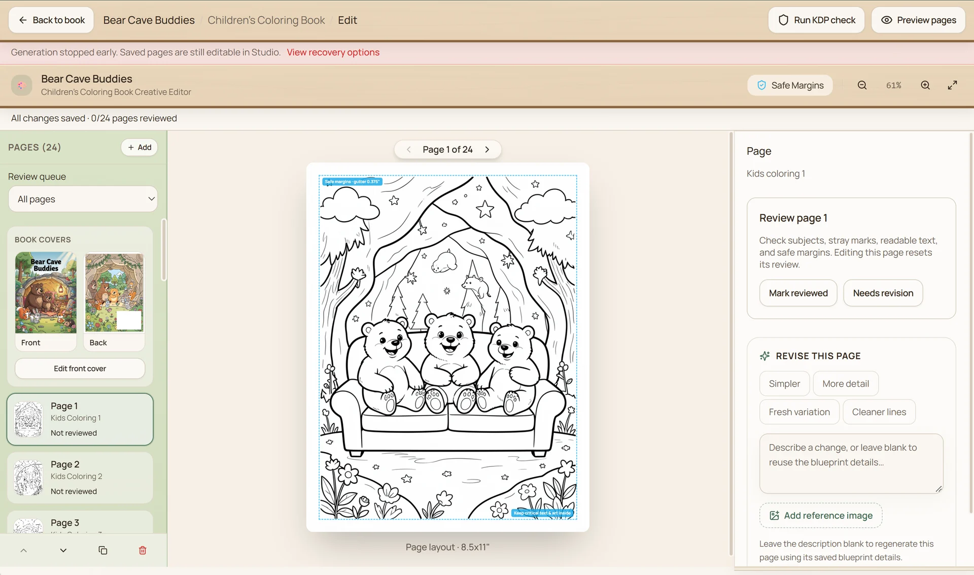Click the describe a change text field
The height and width of the screenshot is (575, 974).
point(851,463)
